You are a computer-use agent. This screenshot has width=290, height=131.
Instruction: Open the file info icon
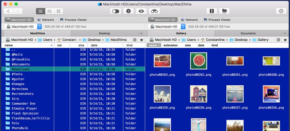128,11
